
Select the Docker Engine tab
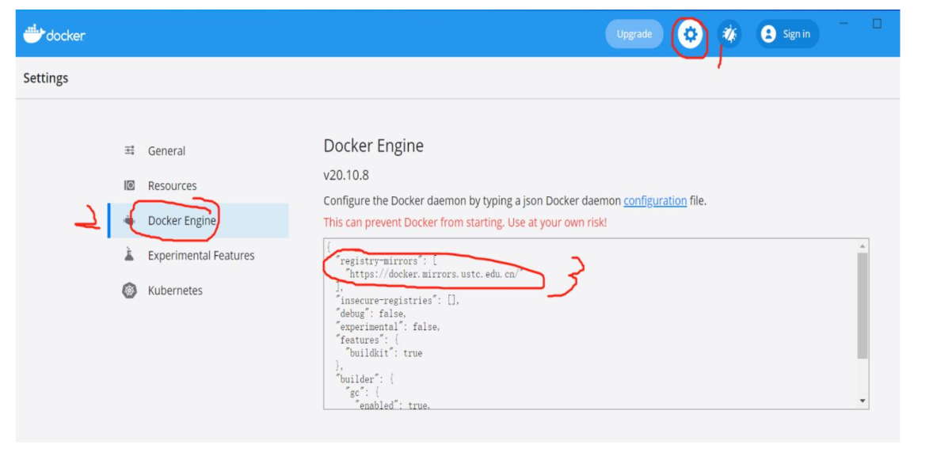coord(197,221)
